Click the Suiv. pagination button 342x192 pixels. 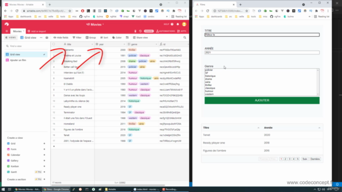pos(305,159)
